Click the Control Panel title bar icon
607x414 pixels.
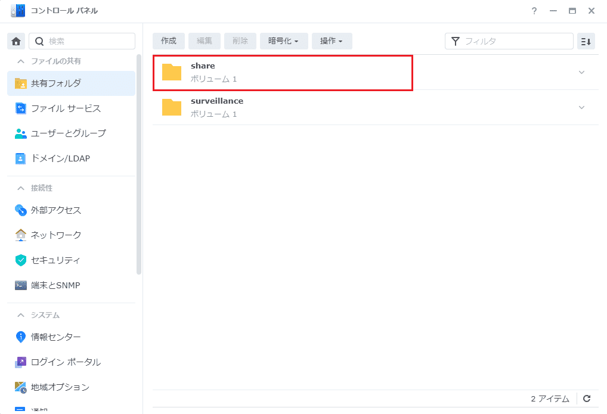(18, 11)
